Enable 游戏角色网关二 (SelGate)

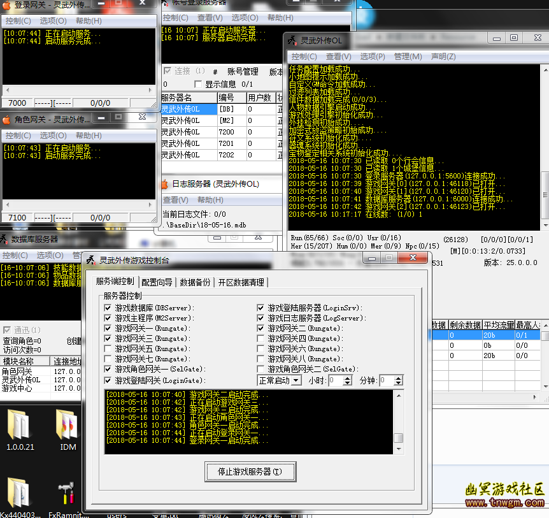tap(260, 369)
